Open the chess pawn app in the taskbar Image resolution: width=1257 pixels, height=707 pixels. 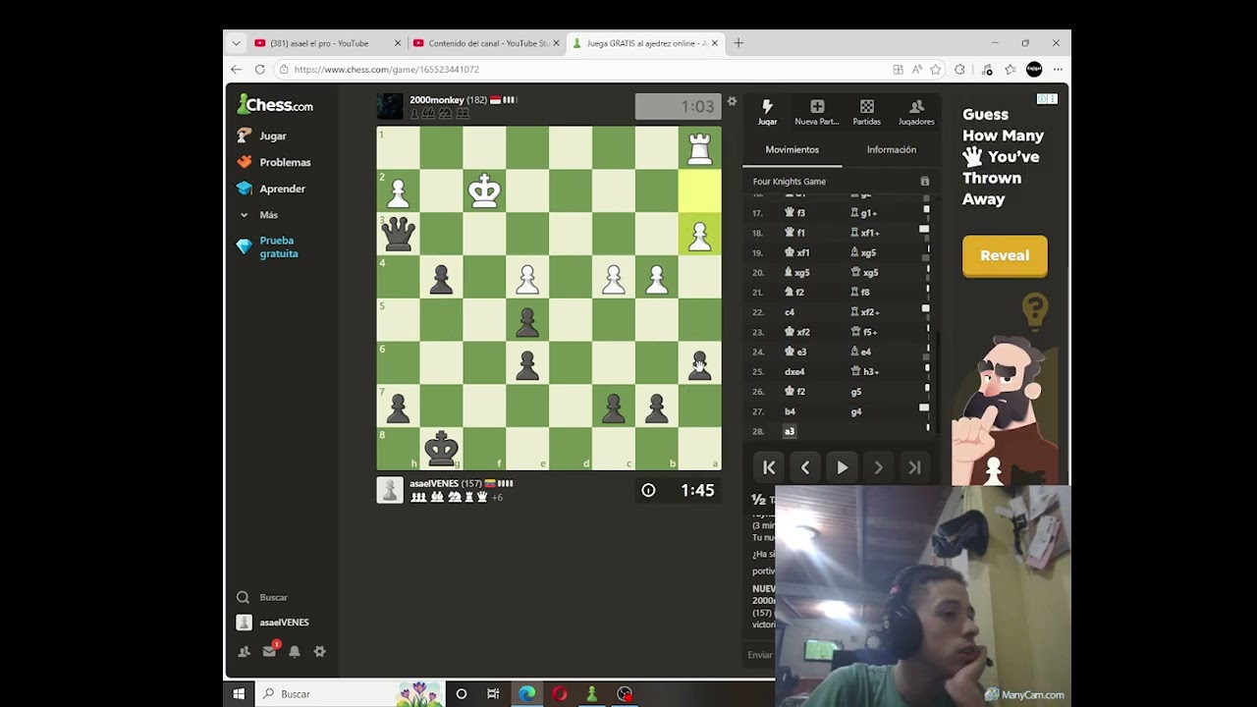point(591,694)
